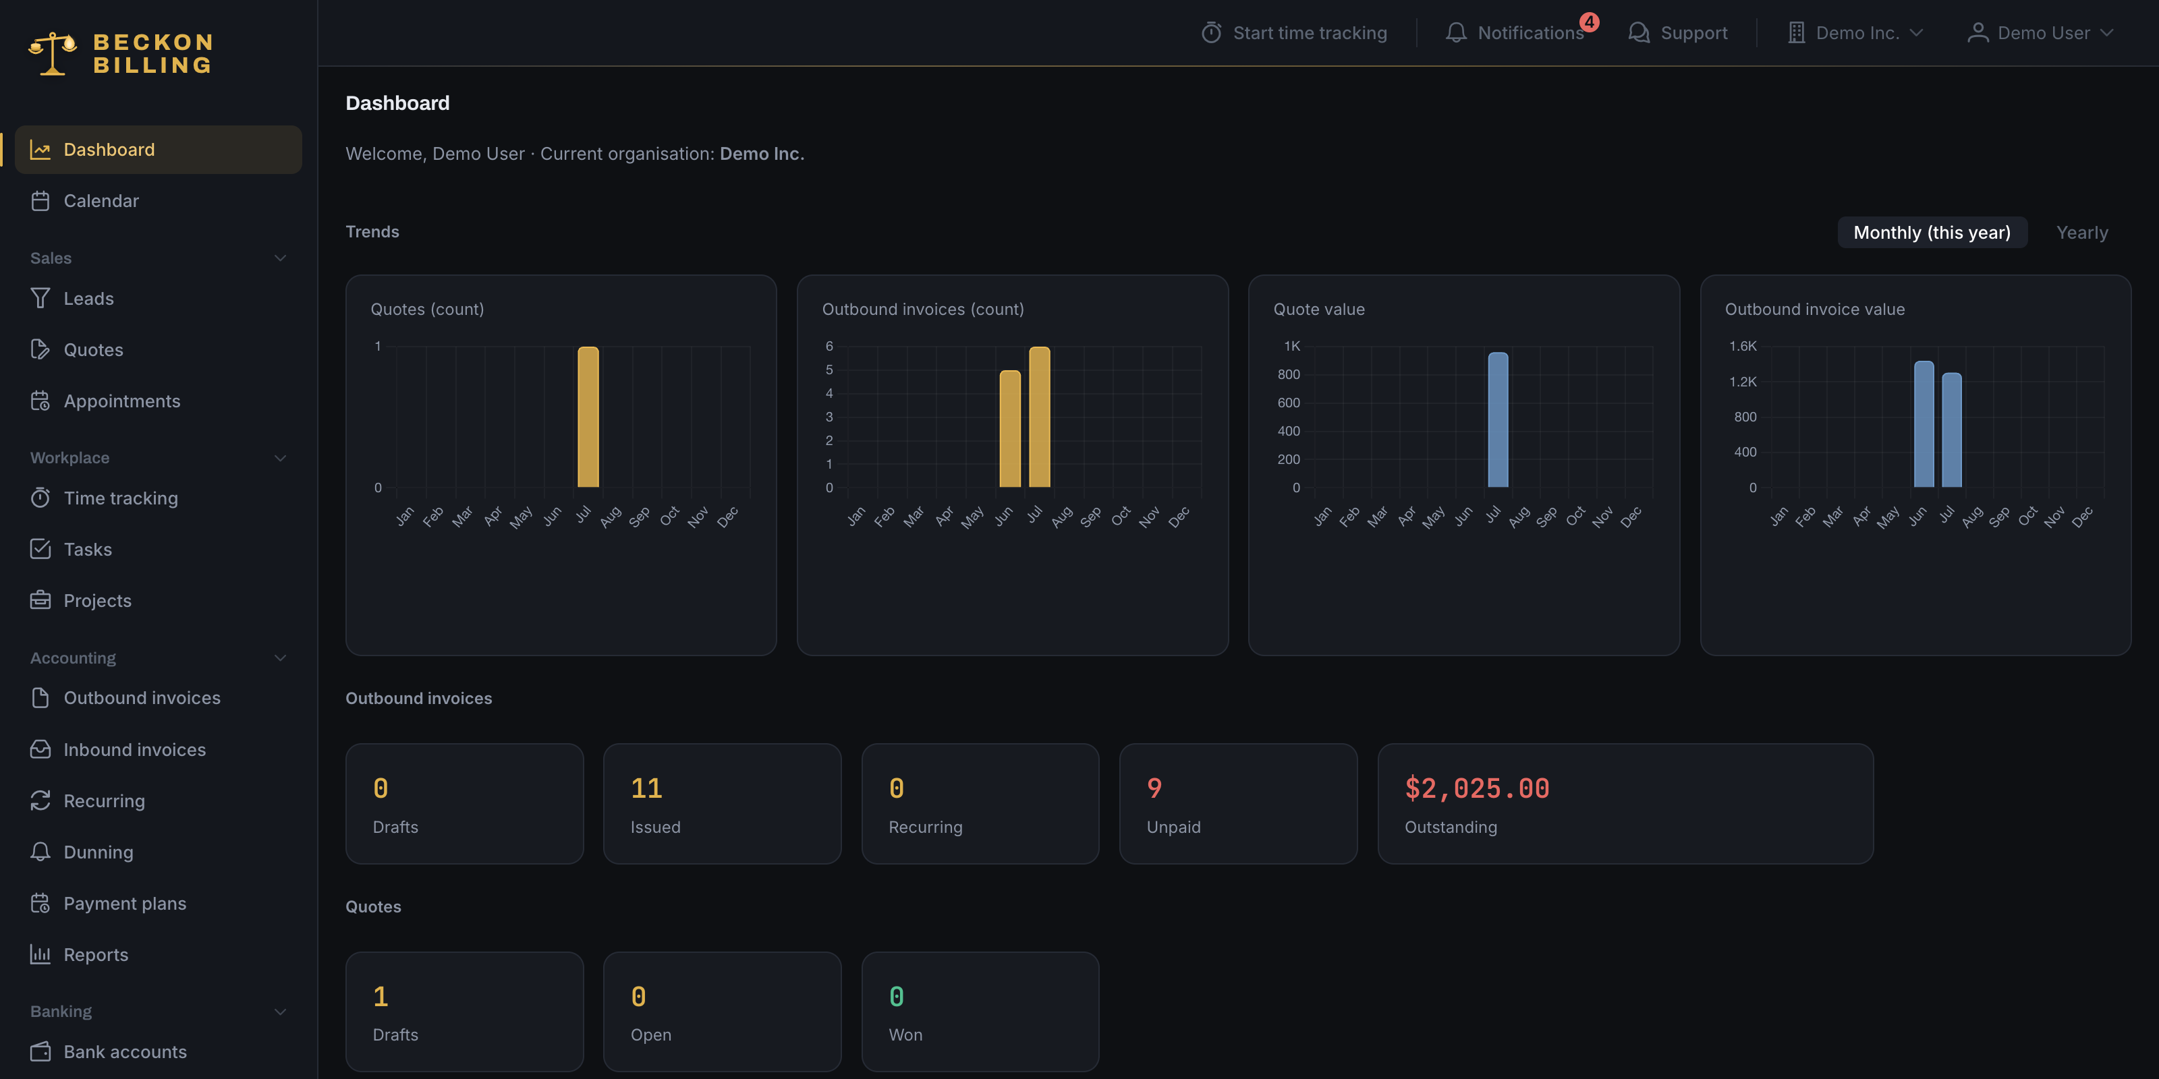2159x1079 pixels.
Task: Open the Unpaid invoices card showing 9
Action: click(x=1238, y=805)
